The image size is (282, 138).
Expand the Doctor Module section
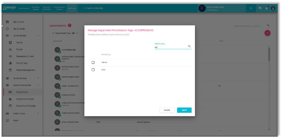pyautogui.click(x=38, y=78)
